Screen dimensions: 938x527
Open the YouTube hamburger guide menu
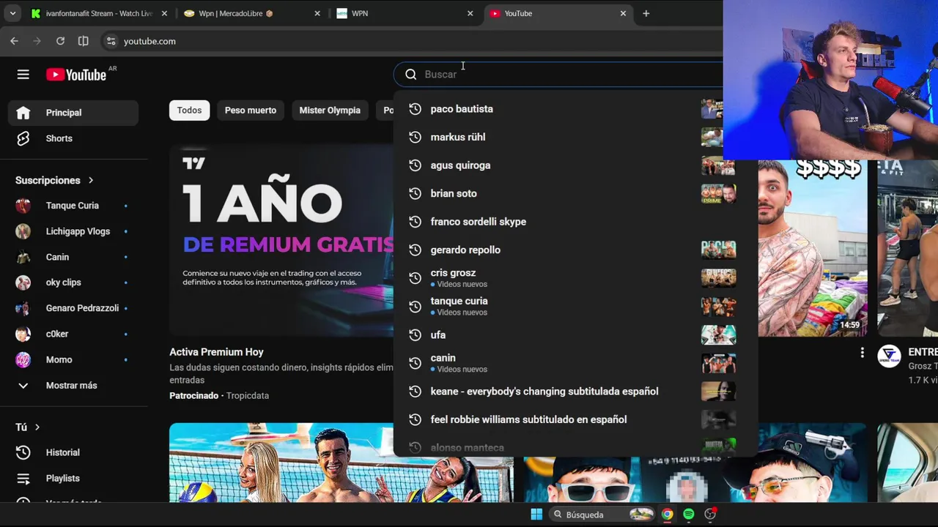(x=23, y=75)
